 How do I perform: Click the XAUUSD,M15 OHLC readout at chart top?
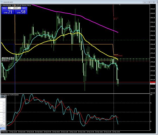click(17, 6)
